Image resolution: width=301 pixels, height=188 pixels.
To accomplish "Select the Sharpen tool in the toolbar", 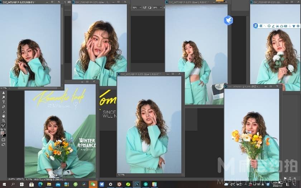I will 4,93.
